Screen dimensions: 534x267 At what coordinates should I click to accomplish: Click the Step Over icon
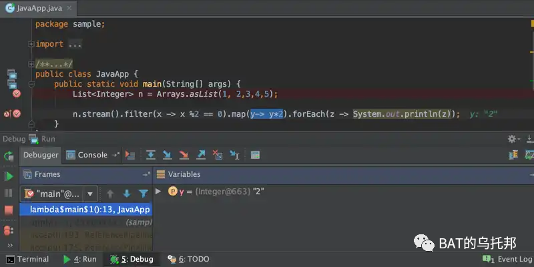(151, 156)
